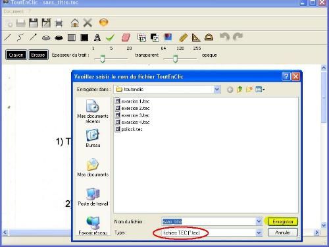The image size is (329, 247).
Task: Pick the protractor tool icon
Action: pos(209,38)
